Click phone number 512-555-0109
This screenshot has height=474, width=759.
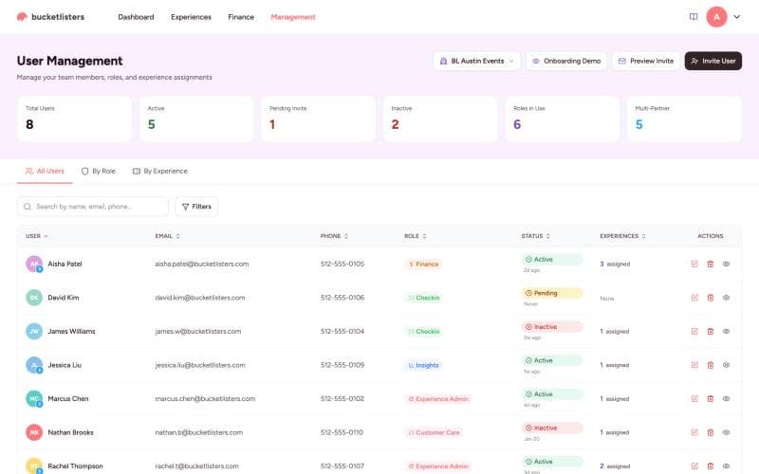[342, 365]
